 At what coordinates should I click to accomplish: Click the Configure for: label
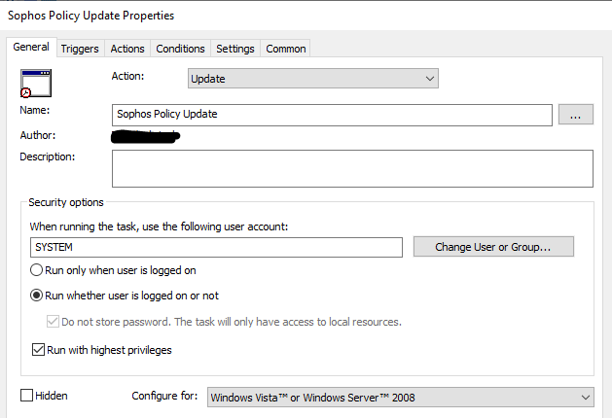(164, 396)
